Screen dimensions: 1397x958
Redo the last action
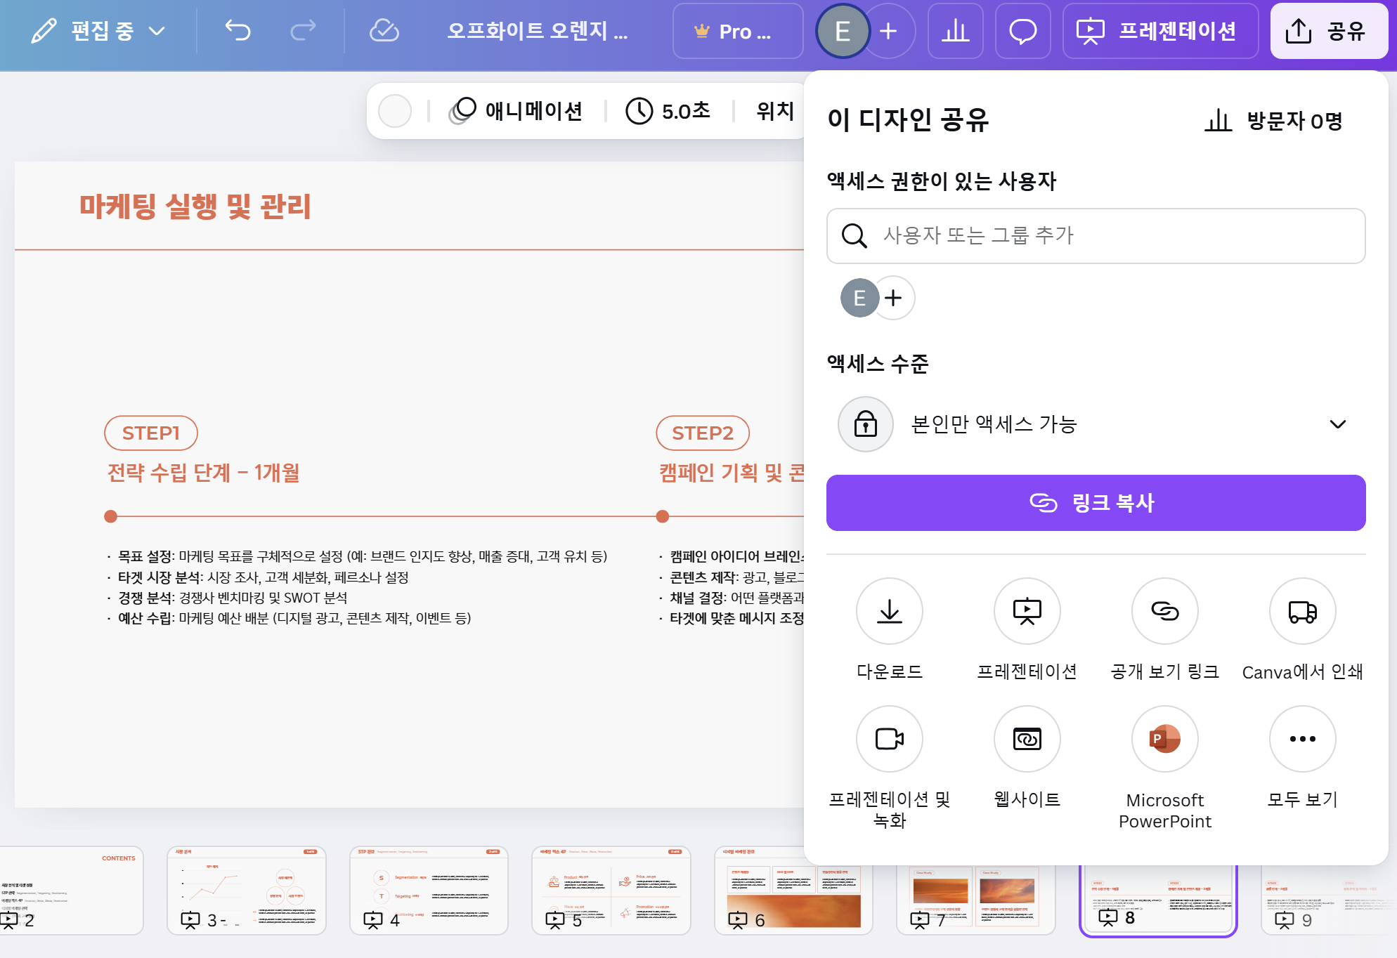303,31
